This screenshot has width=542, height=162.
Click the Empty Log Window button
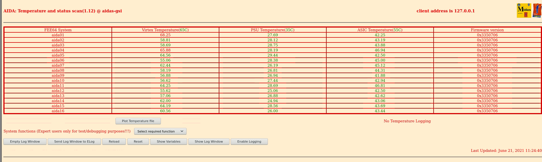pos(25,141)
